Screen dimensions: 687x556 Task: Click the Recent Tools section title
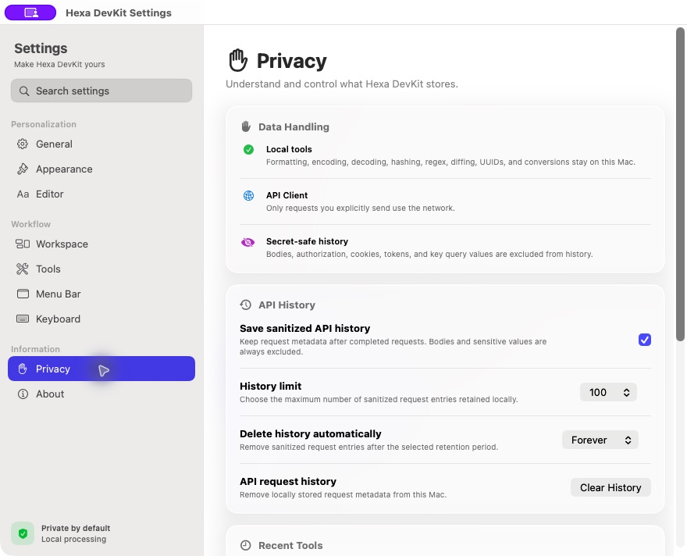coord(290,545)
